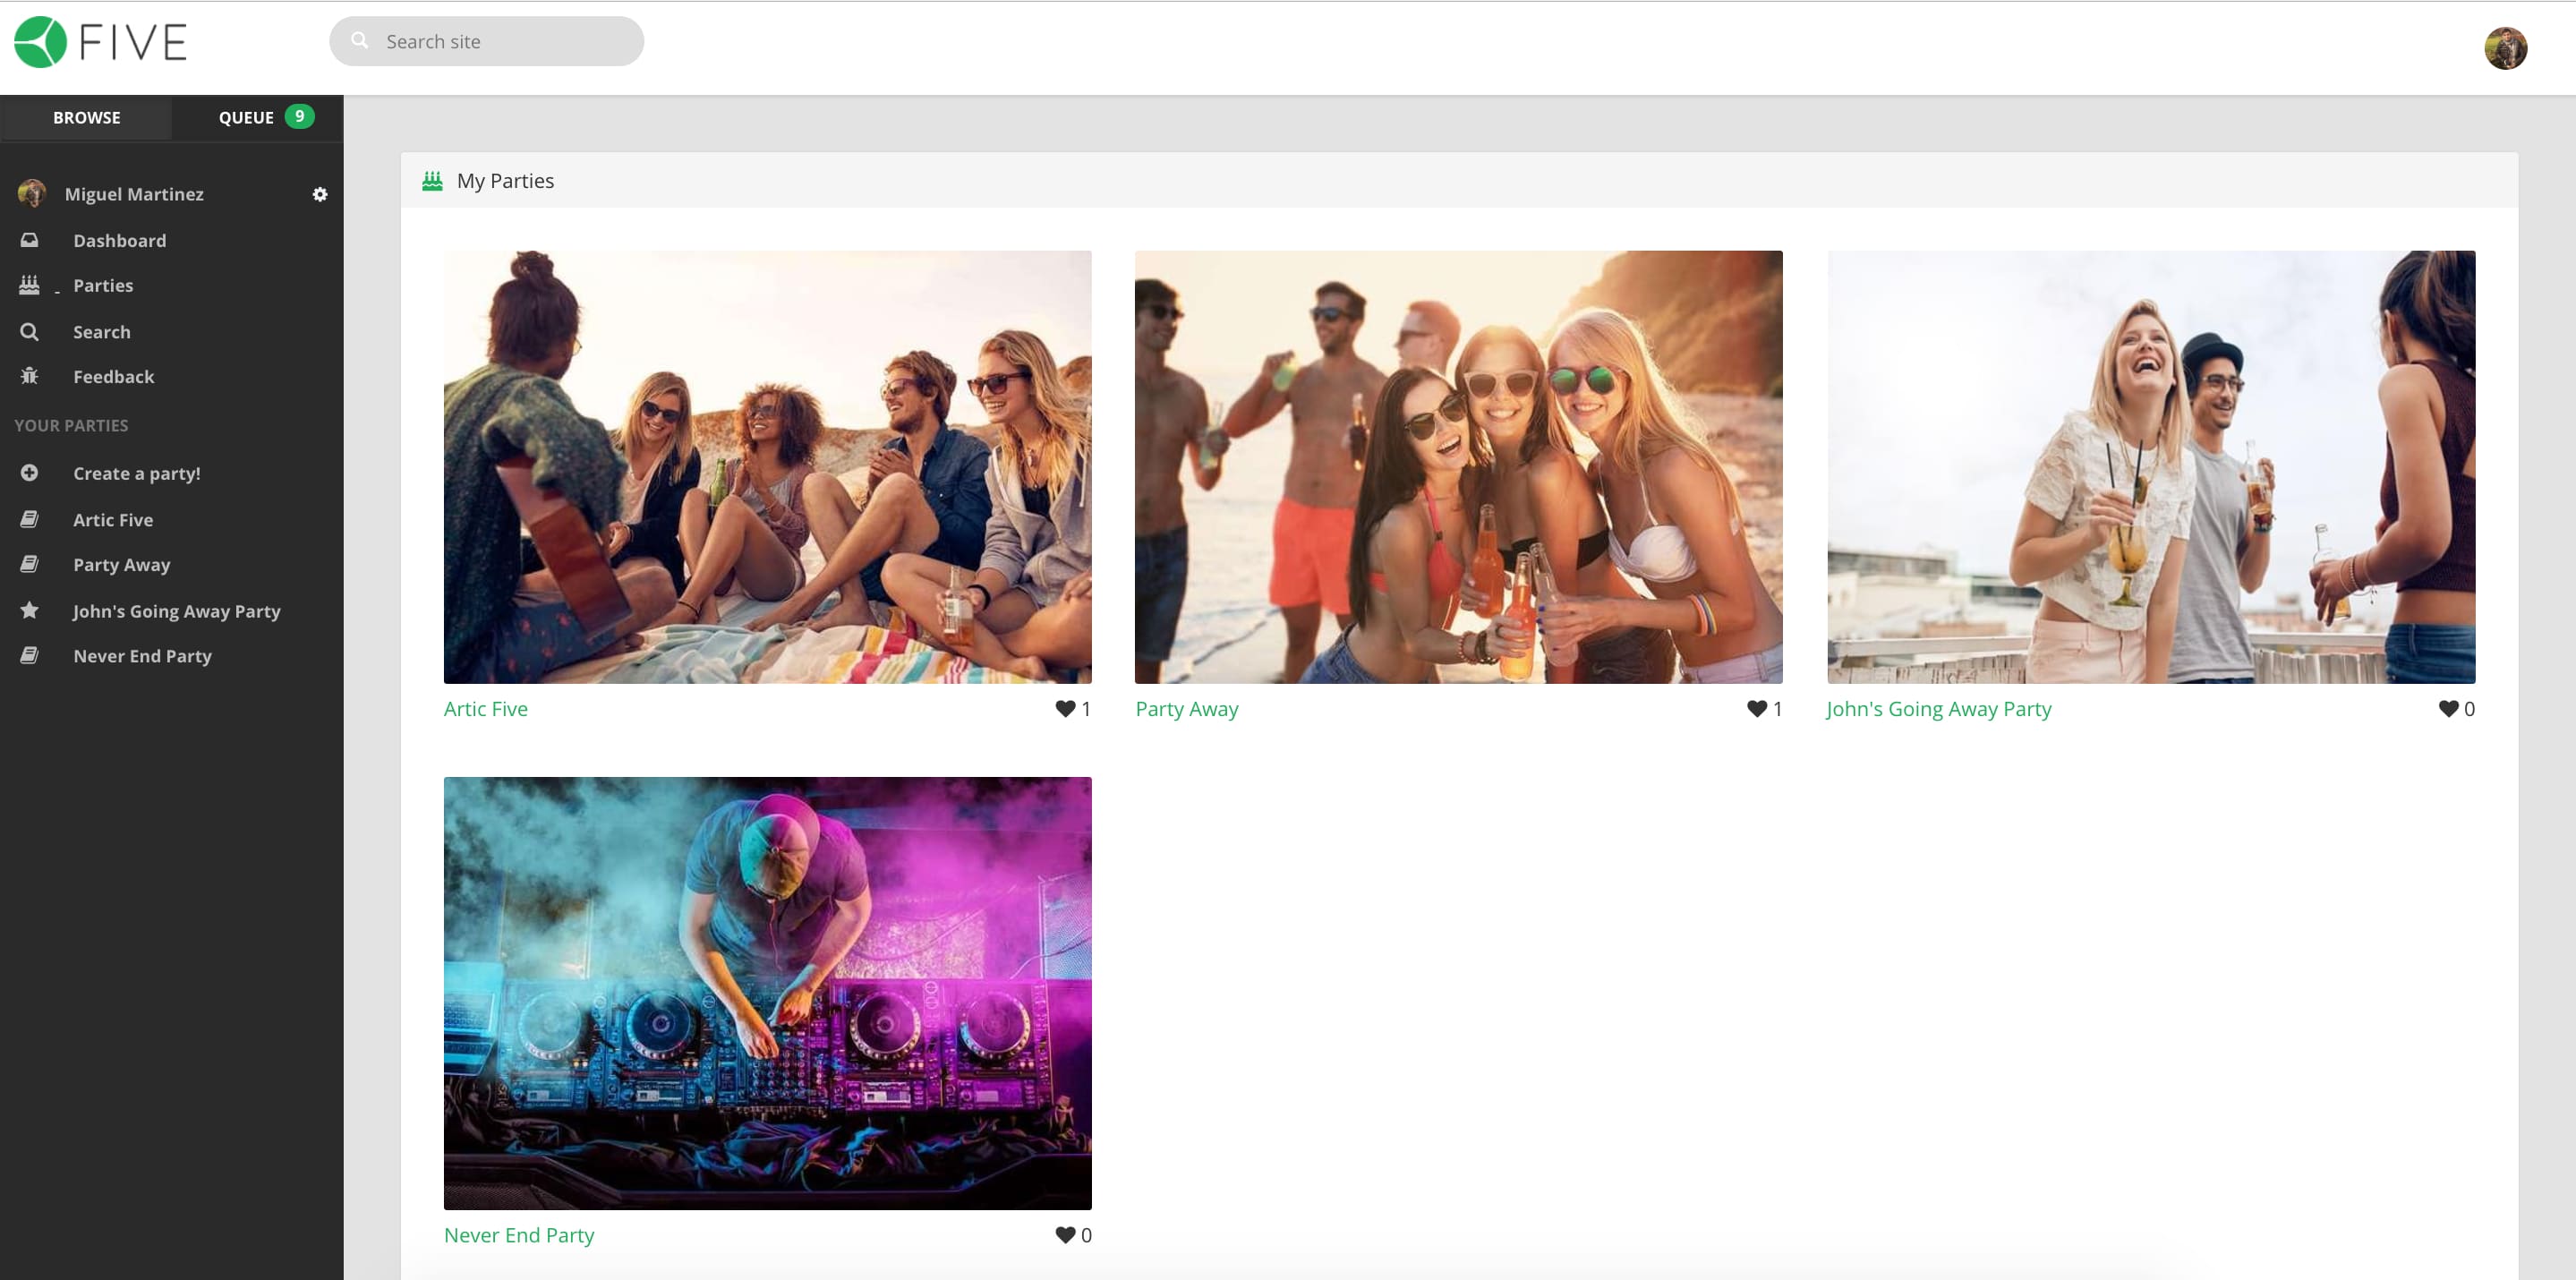
Task: Click the search magnifier icon in search bar
Action: [x=360, y=41]
